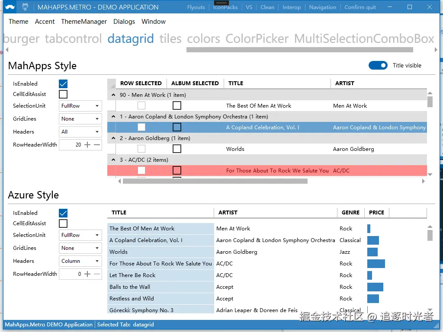Collapse the 90 - Men At Work group
The width and height of the screenshot is (443, 332).
click(x=113, y=95)
